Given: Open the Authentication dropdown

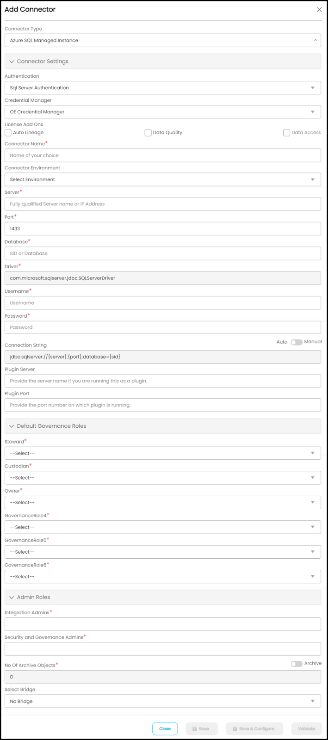Looking at the screenshot, I should coord(163,88).
